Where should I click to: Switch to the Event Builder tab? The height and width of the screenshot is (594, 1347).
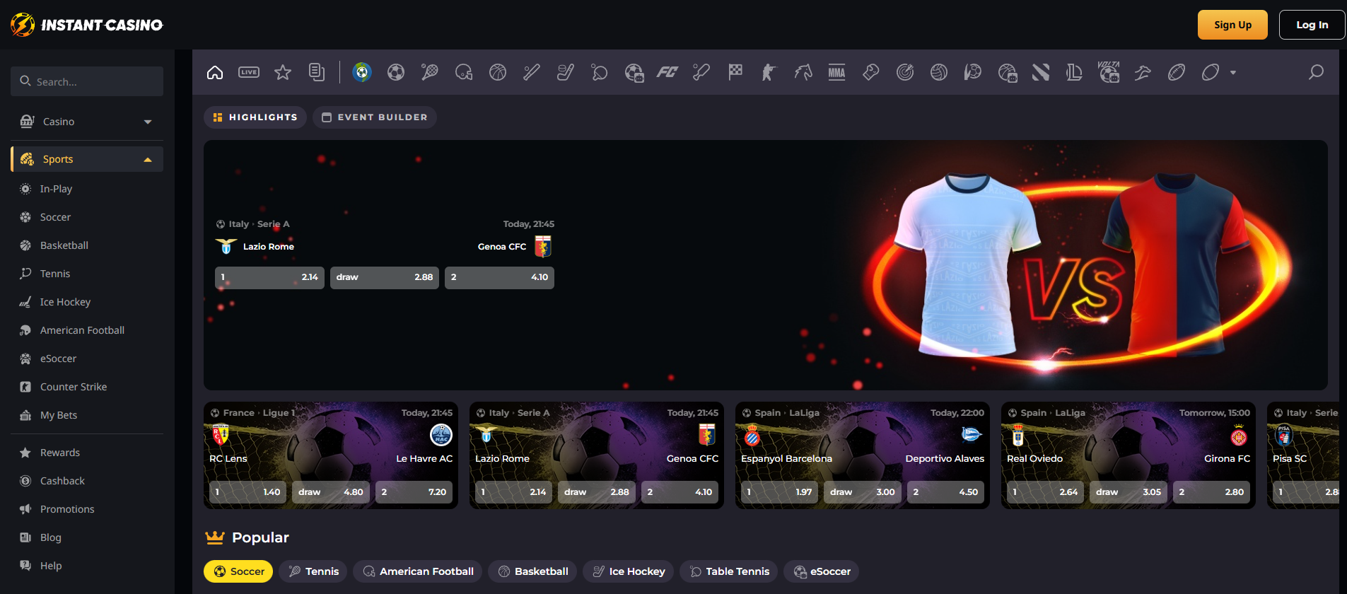[x=375, y=117]
